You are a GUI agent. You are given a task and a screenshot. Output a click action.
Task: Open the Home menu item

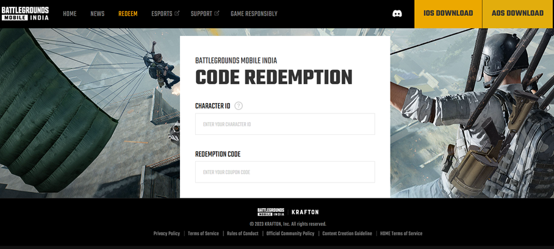pyautogui.click(x=70, y=13)
